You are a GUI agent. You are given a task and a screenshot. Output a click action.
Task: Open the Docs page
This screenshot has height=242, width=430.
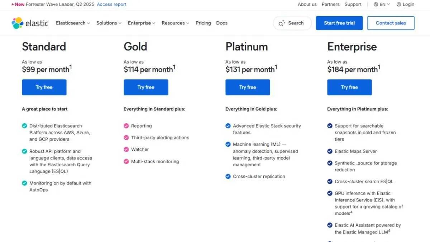tap(222, 23)
